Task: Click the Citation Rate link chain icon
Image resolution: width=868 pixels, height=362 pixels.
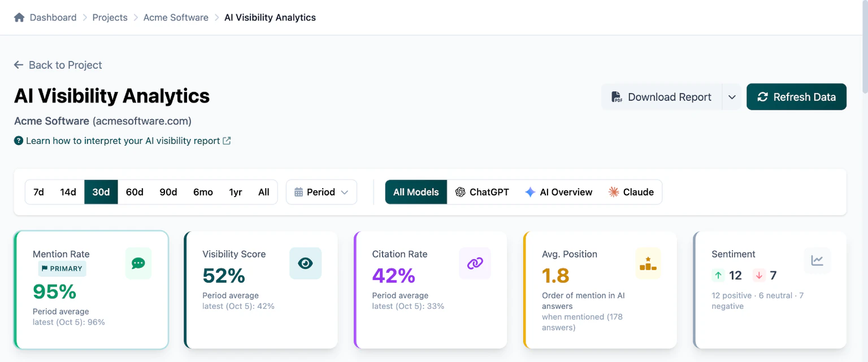Action: click(x=475, y=263)
